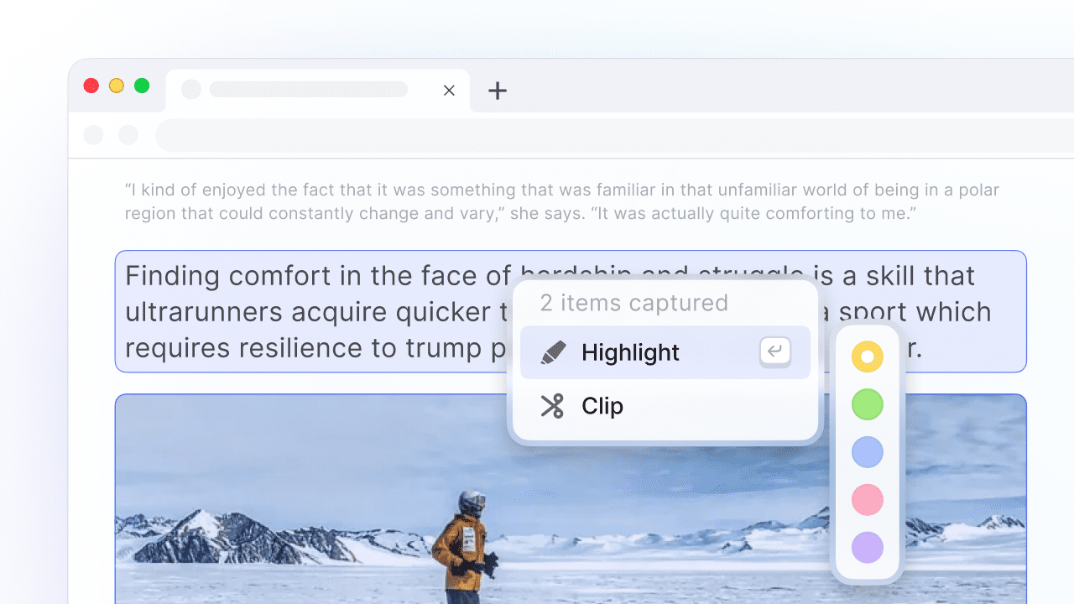Select the Clip menu option
Screen dimensions: 1074x604
point(665,406)
